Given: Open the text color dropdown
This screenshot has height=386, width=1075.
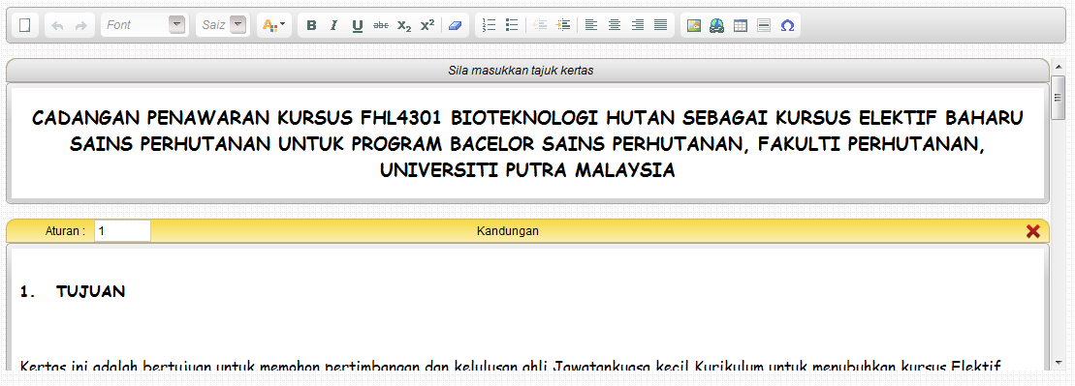Looking at the screenshot, I should click(274, 25).
